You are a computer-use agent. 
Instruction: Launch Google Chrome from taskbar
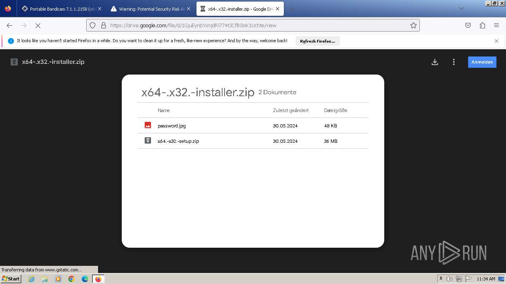click(x=72, y=279)
